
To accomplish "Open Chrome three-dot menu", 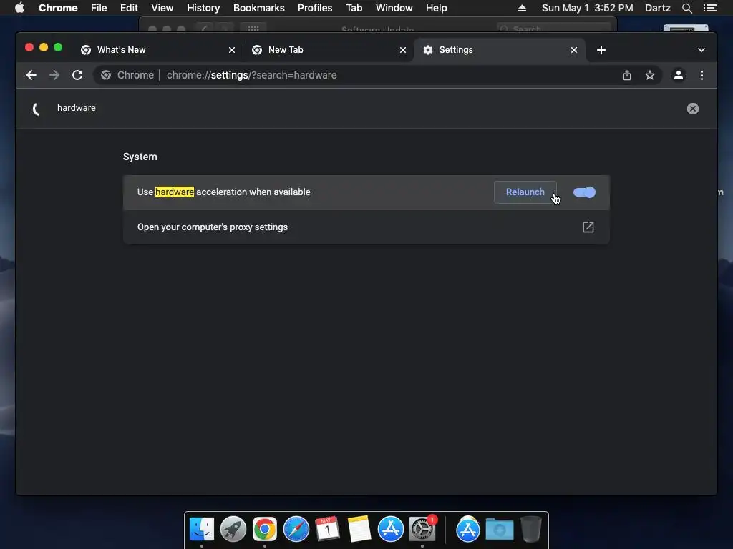I will click(702, 75).
